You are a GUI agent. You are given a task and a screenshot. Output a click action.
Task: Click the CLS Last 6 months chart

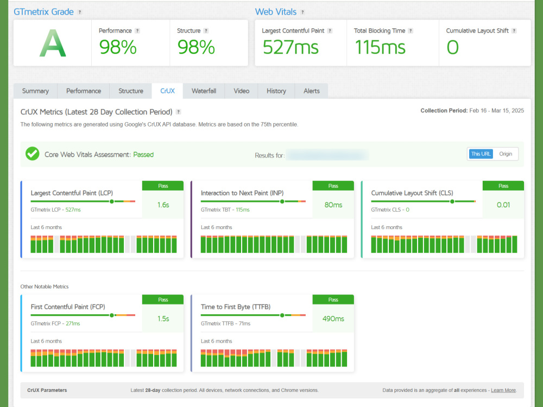coord(444,244)
